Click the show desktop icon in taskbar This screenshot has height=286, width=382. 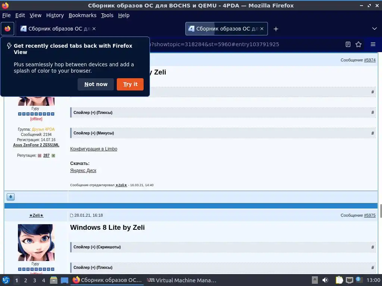64,280
